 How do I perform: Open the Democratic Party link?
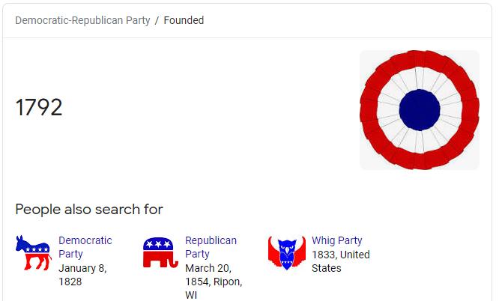85,247
